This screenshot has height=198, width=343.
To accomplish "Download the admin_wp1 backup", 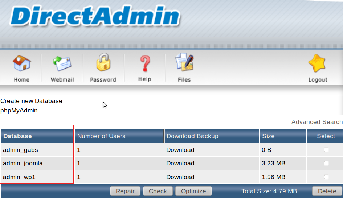I will 180,177.
